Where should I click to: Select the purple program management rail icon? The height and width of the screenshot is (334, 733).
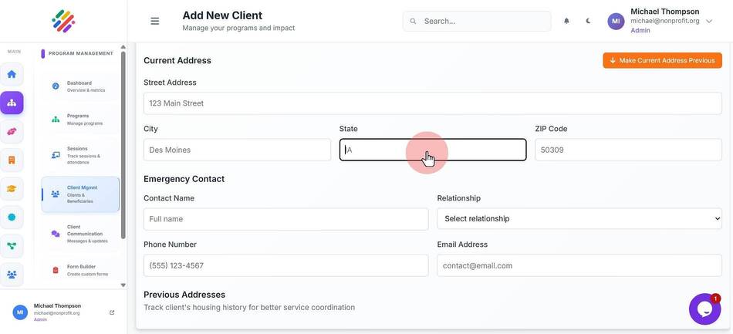tap(12, 103)
